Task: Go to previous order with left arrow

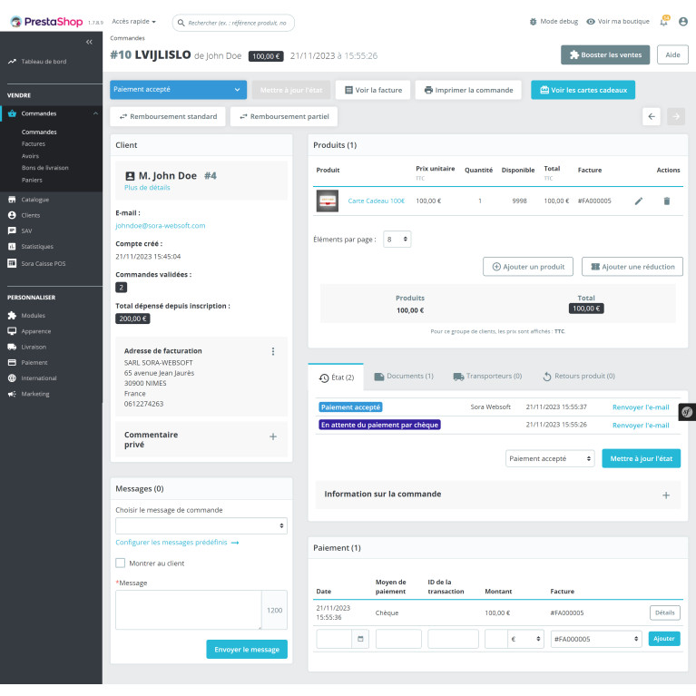Action: [x=651, y=116]
